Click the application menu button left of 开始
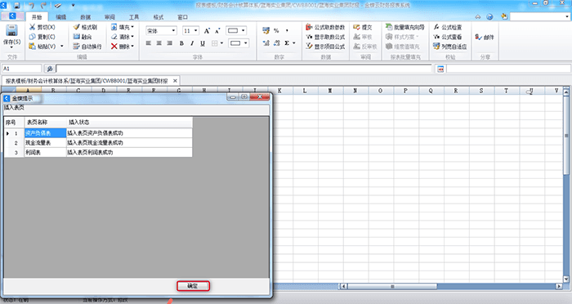572x304 pixels. click(x=13, y=16)
